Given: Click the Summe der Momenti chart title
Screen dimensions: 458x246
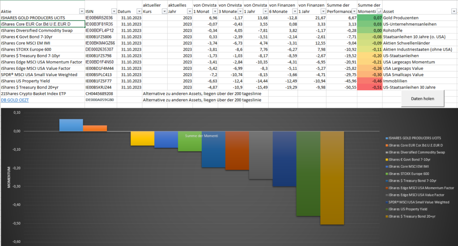Looking at the screenshot, I should coord(202,136).
